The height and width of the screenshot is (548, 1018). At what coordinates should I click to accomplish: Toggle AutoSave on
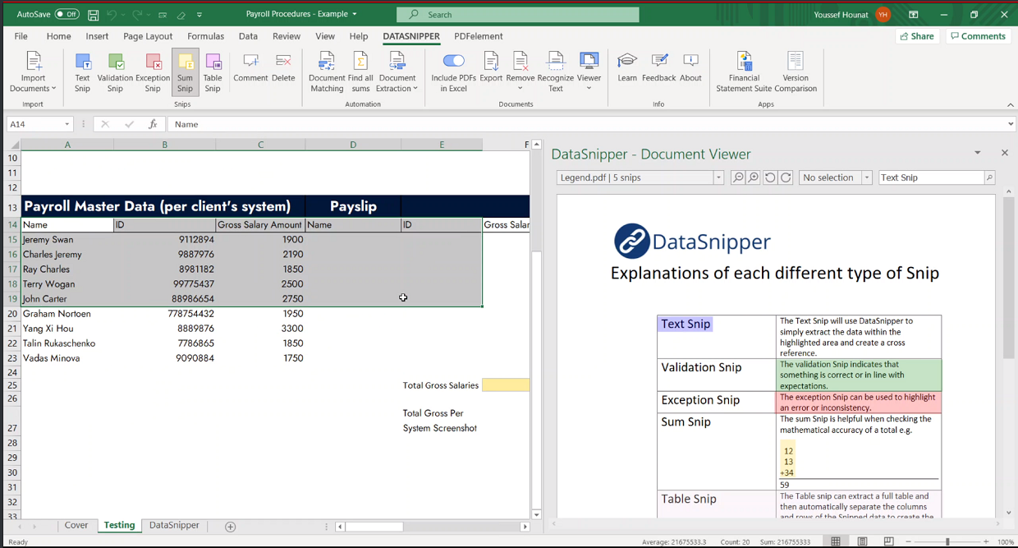tap(66, 15)
